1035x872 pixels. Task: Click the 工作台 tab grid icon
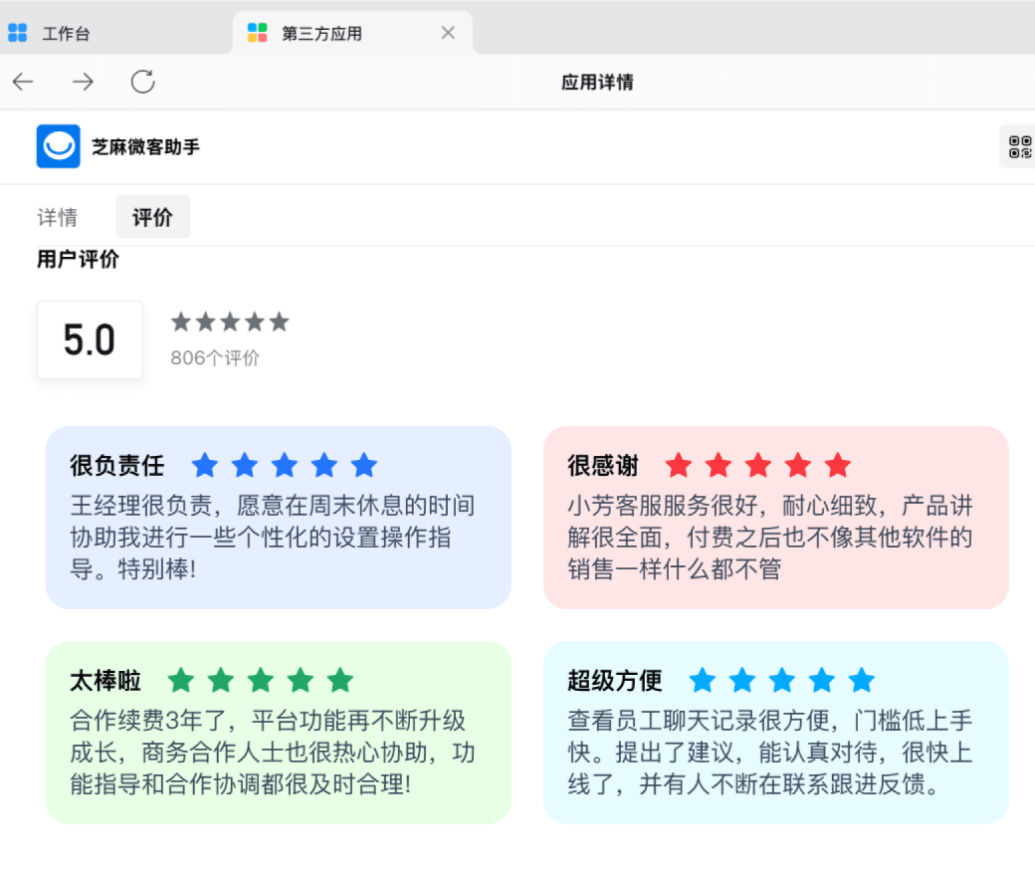(x=18, y=33)
